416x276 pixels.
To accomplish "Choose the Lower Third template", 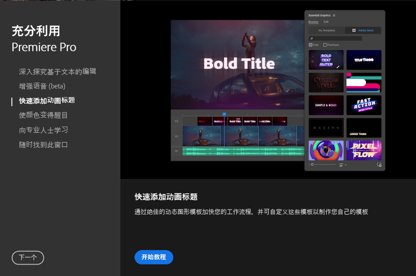I will (364, 128).
